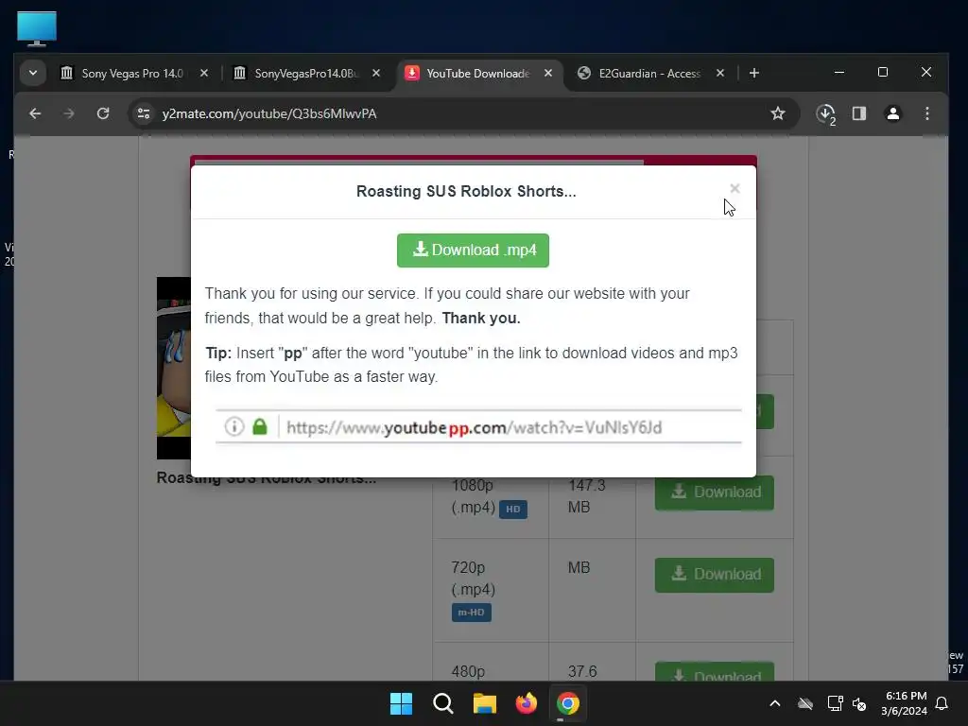Viewport: 968px width, 726px height.
Task: Click the 147.3 MB file size
Action: tap(586, 496)
